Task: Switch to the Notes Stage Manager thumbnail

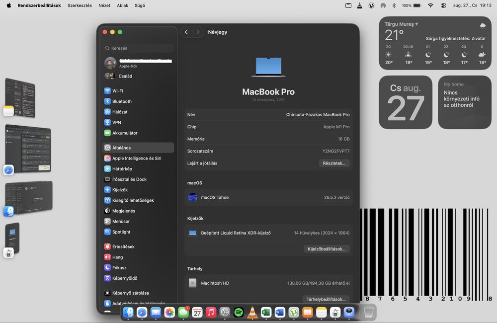Action: pos(20,98)
